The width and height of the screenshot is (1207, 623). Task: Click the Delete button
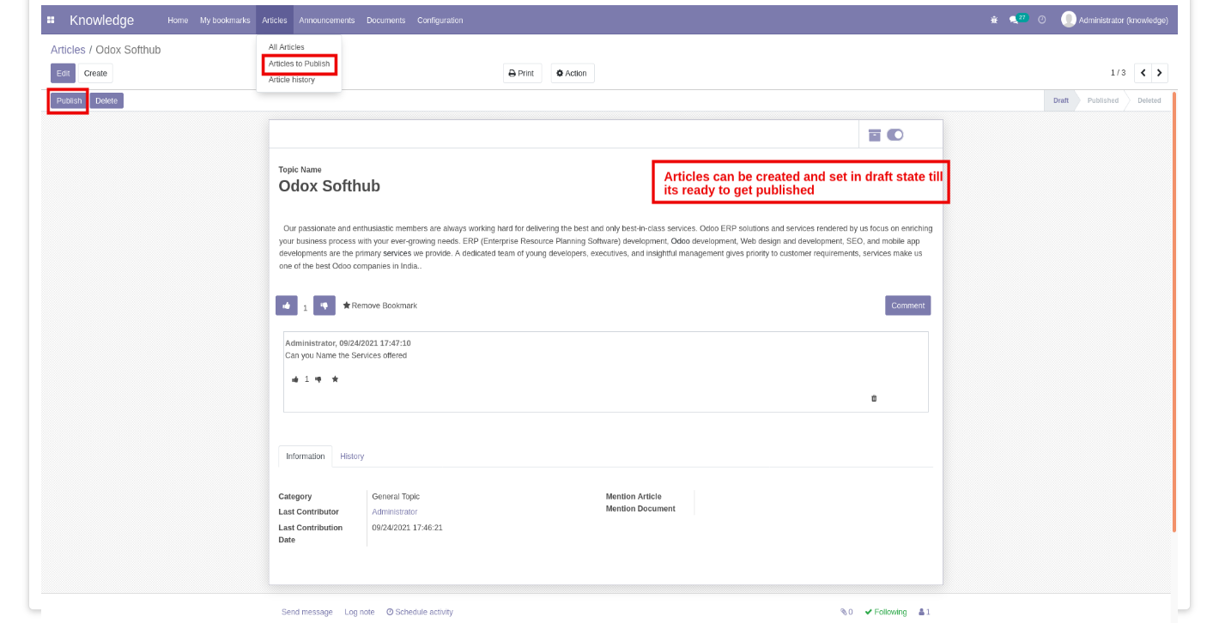106,100
